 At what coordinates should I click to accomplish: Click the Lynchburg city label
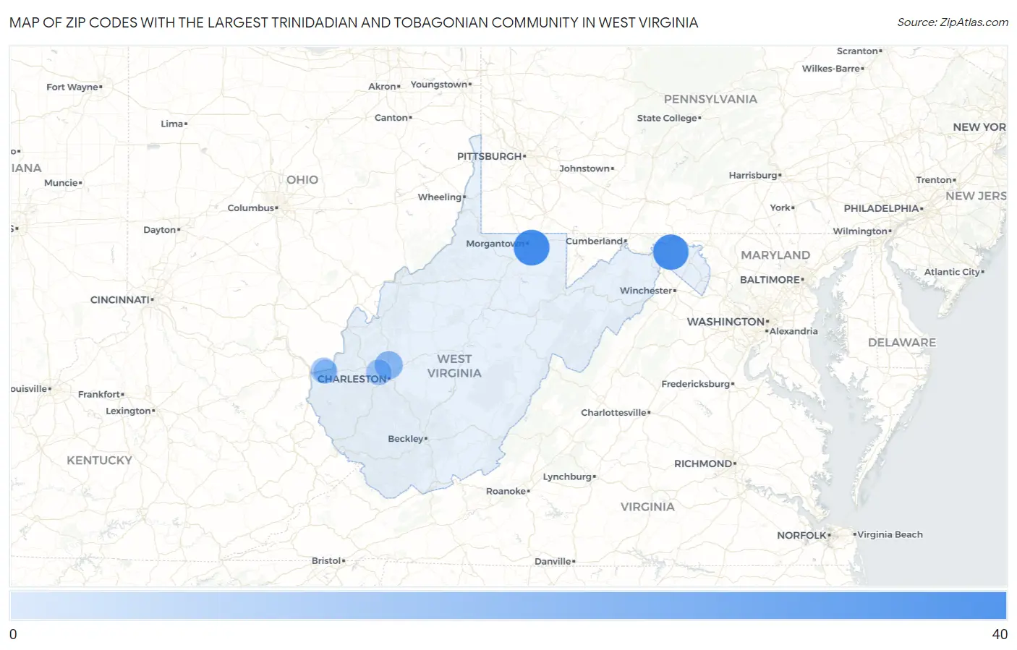tap(567, 477)
